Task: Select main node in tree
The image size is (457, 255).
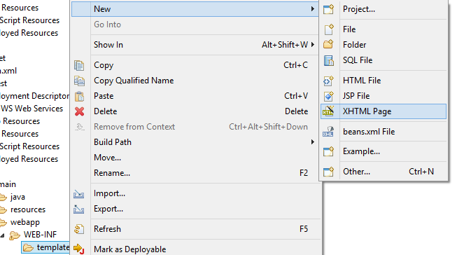Action: [x=8, y=184]
